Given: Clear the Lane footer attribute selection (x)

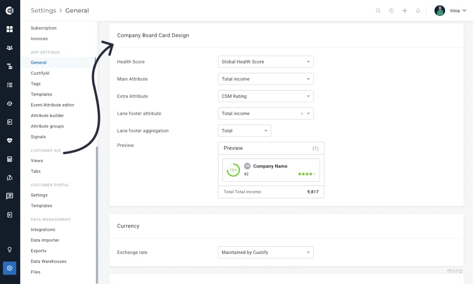Looking at the screenshot, I should coord(302,114).
